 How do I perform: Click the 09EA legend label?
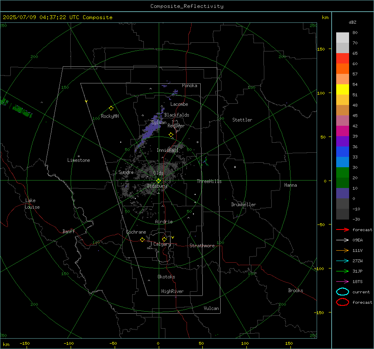(x=357, y=240)
